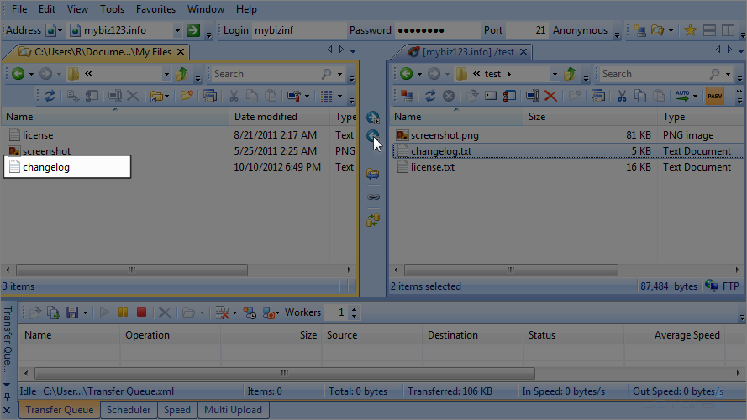This screenshot has height=420, width=747.
Task: Toggle Anonymous login option
Action: pyautogui.click(x=580, y=30)
